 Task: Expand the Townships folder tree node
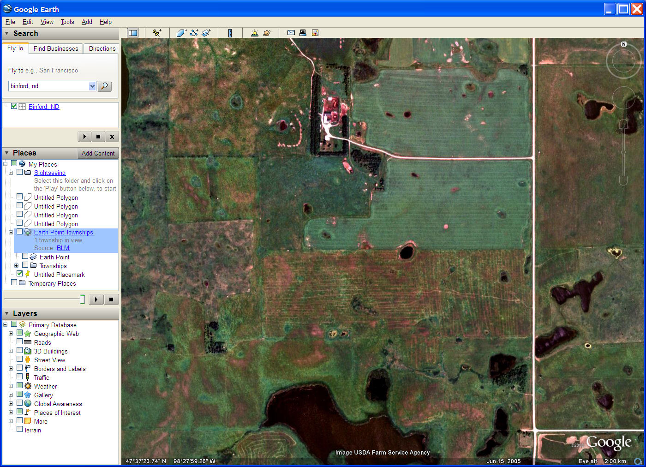click(x=16, y=266)
